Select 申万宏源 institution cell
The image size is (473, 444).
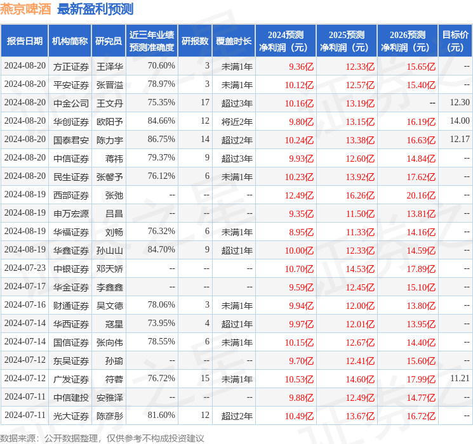pyautogui.click(x=71, y=214)
